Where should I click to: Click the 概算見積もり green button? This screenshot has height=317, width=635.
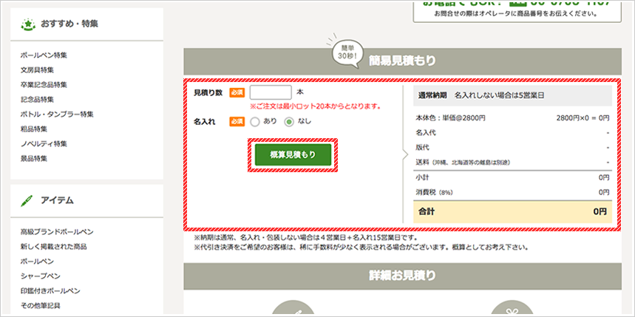point(293,154)
